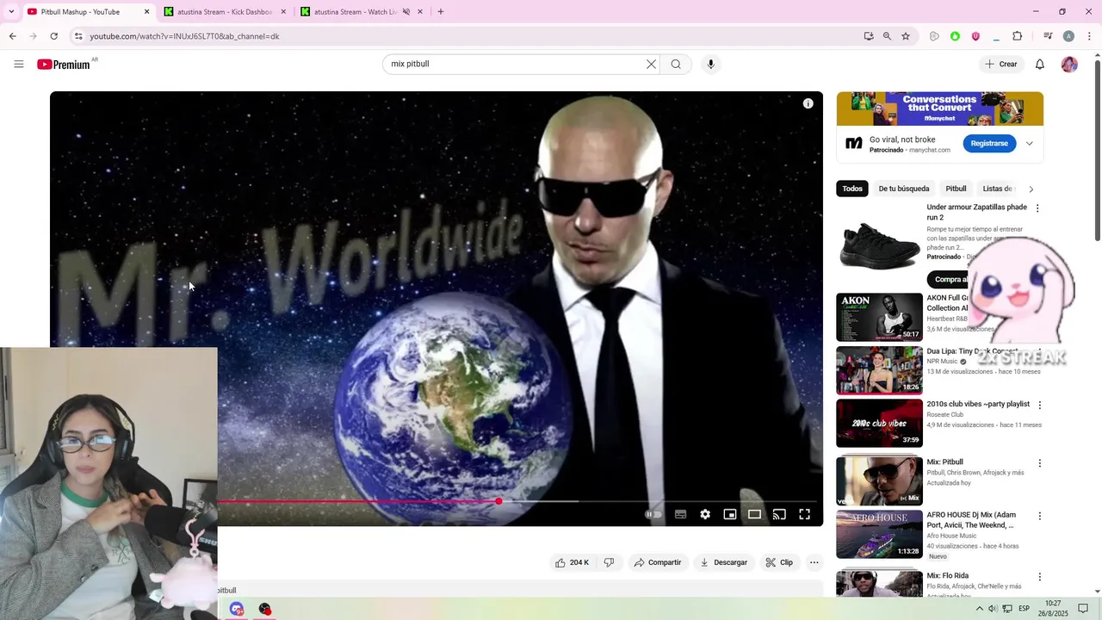Viewport: 1102px width, 620px height.
Task: Open YouTube notifications bell
Action: [1040, 64]
